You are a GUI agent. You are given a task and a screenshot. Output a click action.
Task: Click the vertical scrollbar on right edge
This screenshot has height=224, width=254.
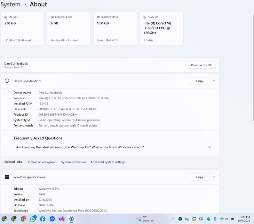coord(253,67)
